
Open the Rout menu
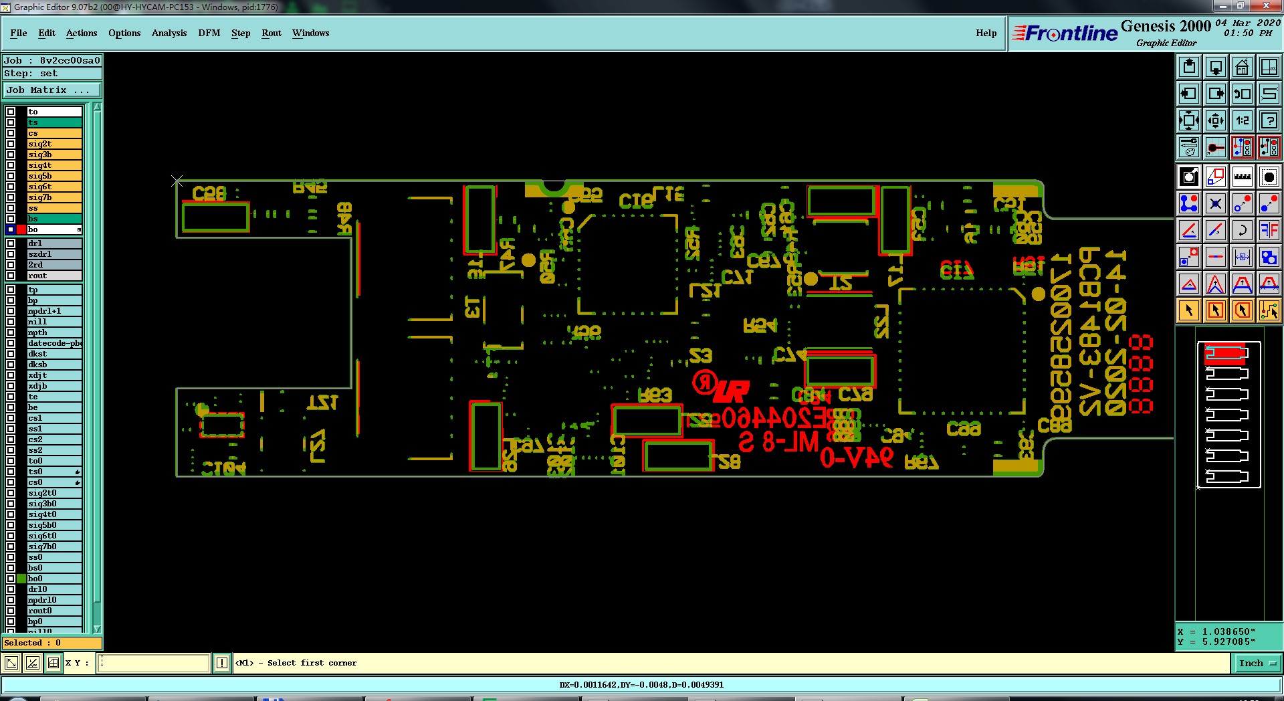272,33
